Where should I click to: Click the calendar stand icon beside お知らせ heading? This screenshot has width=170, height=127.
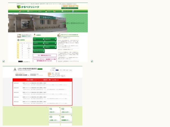coord(59,35)
